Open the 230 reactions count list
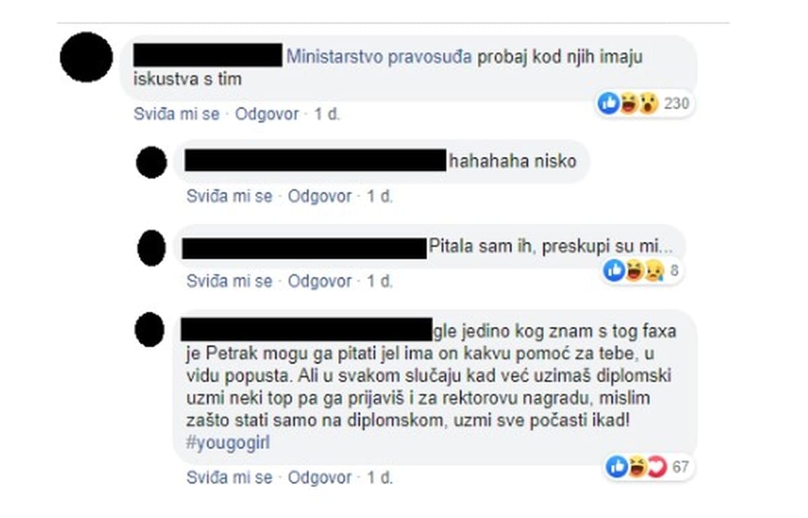 click(676, 104)
